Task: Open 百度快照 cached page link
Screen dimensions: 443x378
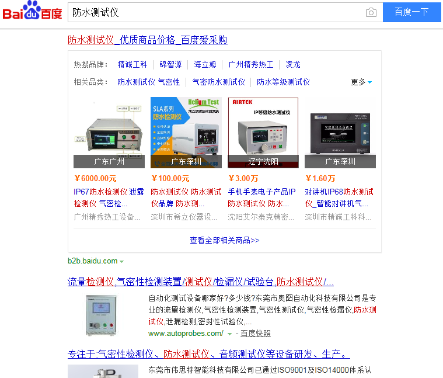Action: click(256, 334)
